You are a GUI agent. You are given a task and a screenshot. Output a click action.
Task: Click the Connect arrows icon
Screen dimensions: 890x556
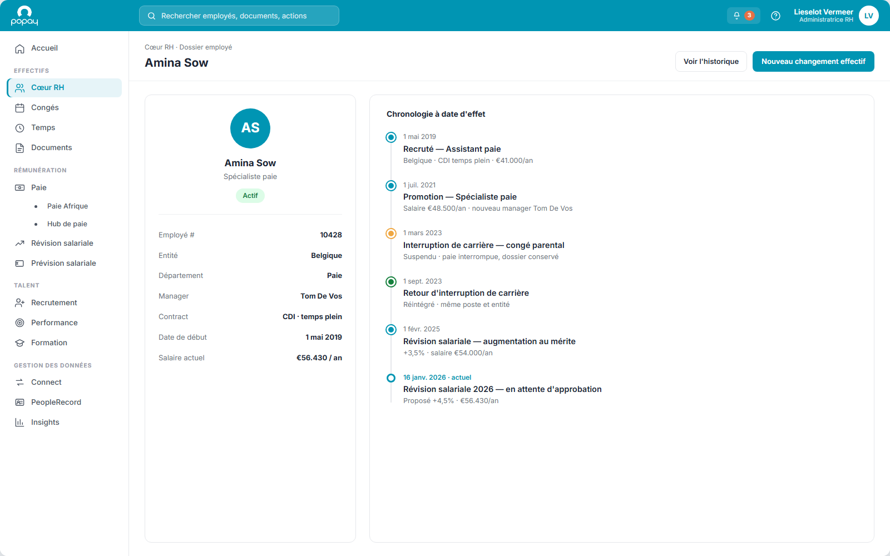click(x=20, y=383)
